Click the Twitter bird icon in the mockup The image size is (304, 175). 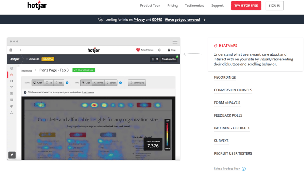pos(12,155)
